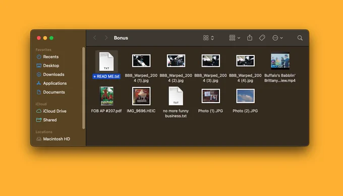This screenshot has height=196, width=343.
Task: Click the Documents page icon
Action: tap(39, 92)
